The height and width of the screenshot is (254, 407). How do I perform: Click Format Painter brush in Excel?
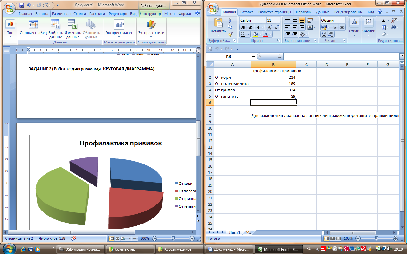[230, 34]
